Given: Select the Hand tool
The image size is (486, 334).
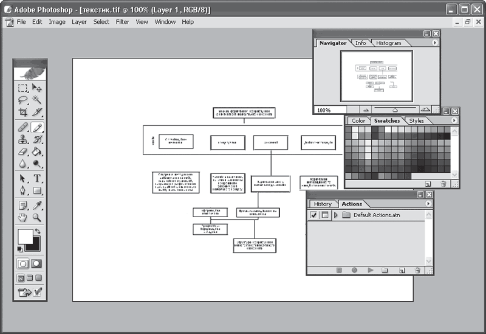Looking at the screenshot, I should coord(23,217).
